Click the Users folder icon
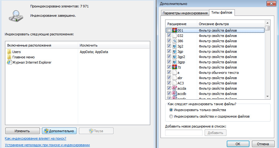Image resolution: width=279 pixels, height=148 pixels. coord(9,52)
